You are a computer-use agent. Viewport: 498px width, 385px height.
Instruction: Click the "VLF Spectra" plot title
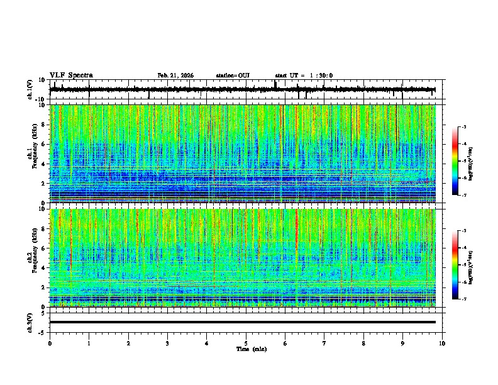tap(71, 75)
